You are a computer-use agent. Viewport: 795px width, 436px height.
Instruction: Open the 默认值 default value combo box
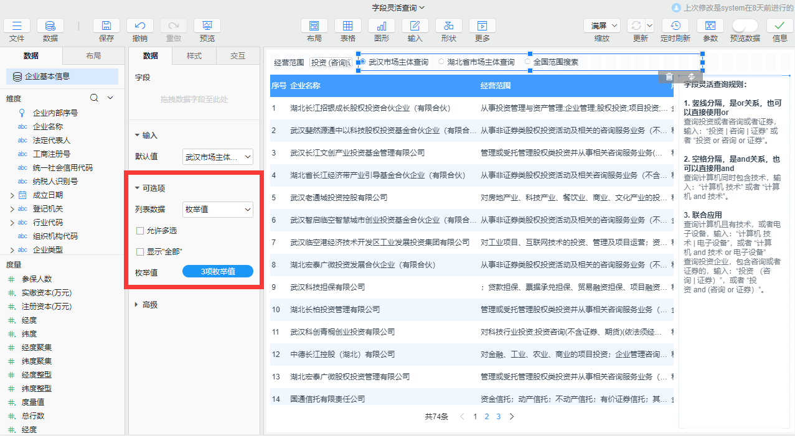pos(217,156)
